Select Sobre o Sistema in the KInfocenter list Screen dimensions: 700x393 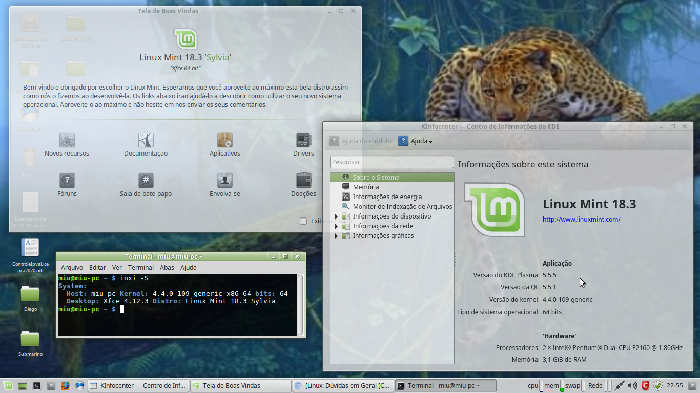(392, 177)
